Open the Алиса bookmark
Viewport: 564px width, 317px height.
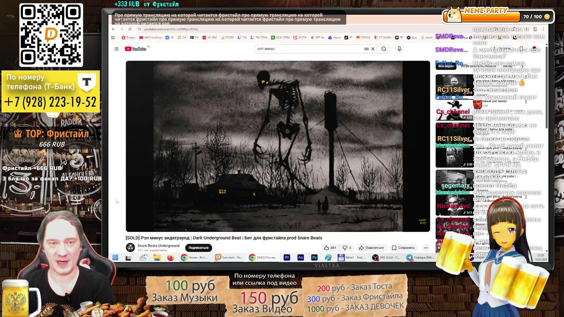[334, 37]
